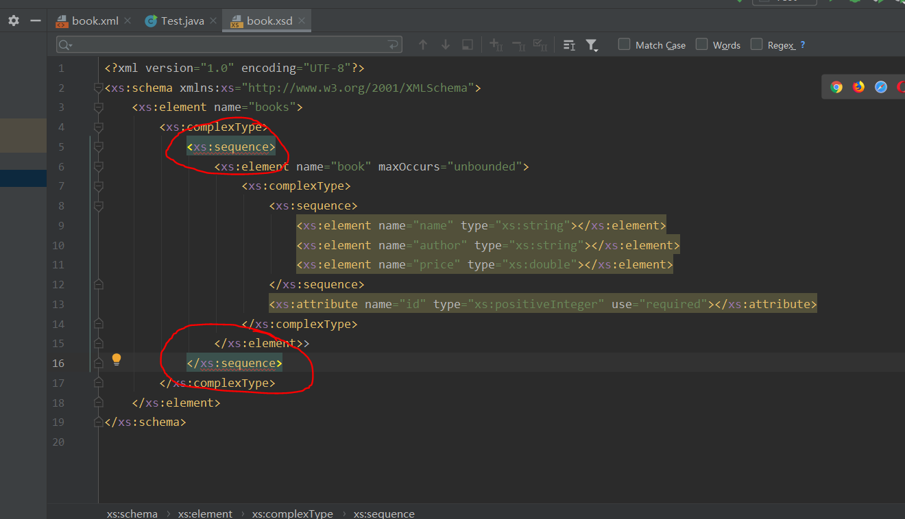Collapse xs:sequence fold marker on line 5
This screenshot has width=905, height=519.
pos(98,147)
